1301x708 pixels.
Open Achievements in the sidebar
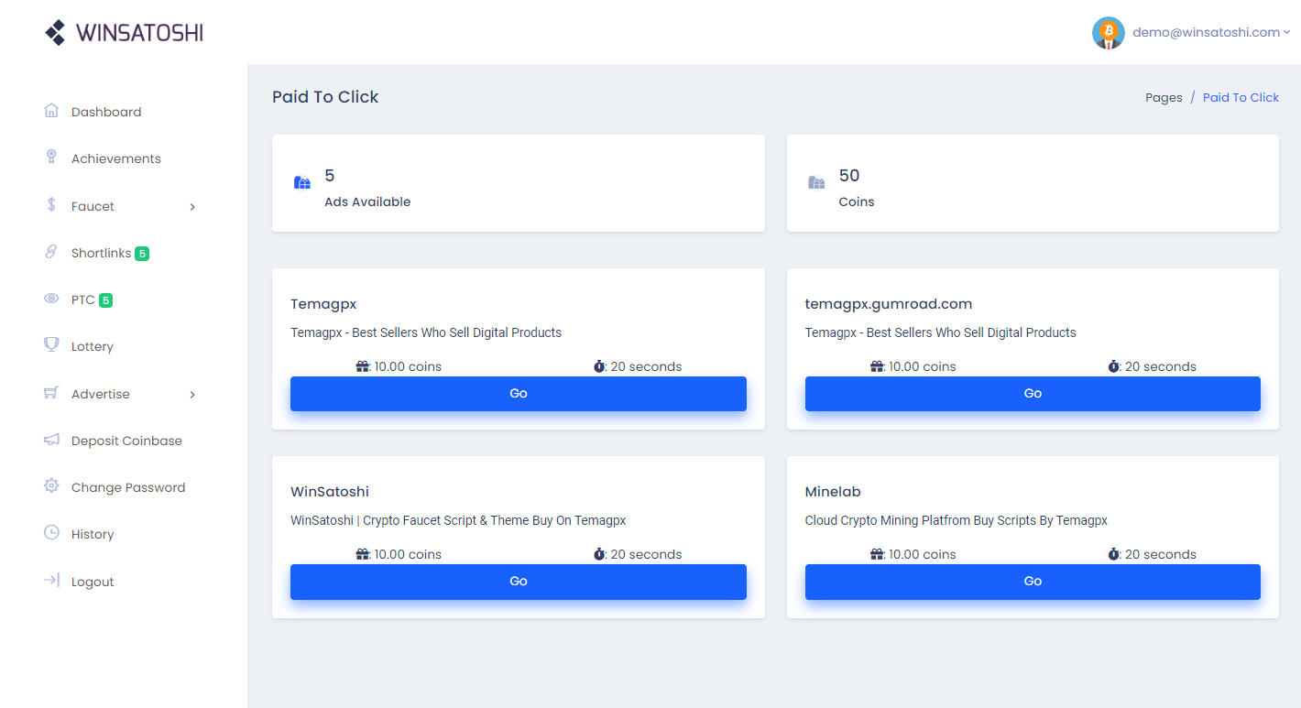116,158
